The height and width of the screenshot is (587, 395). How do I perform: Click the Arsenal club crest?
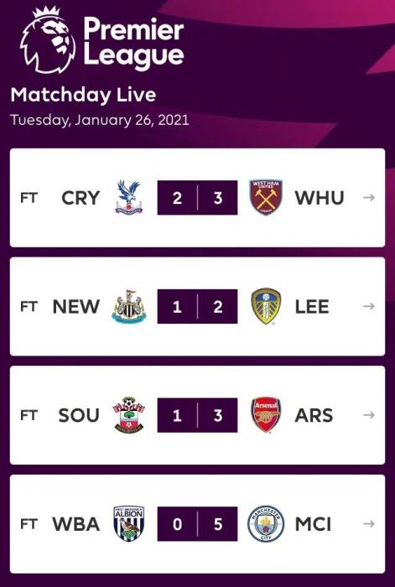(266, 415)
